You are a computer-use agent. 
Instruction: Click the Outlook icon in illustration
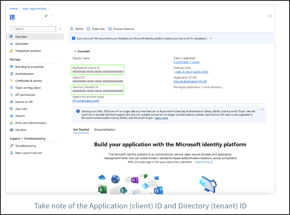(158, 190)
